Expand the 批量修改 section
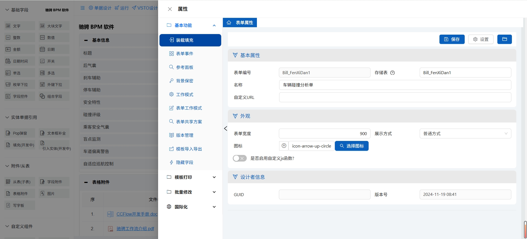This screenshot has height=239, width=527. pos(191,192)
